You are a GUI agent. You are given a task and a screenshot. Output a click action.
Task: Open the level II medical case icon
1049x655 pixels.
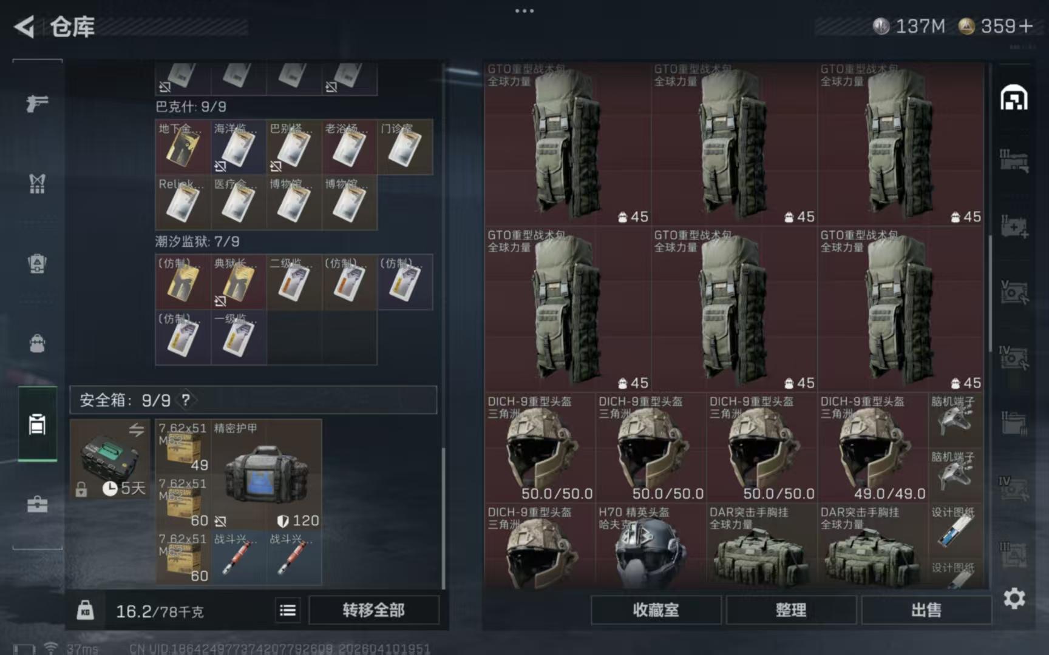1014,227
